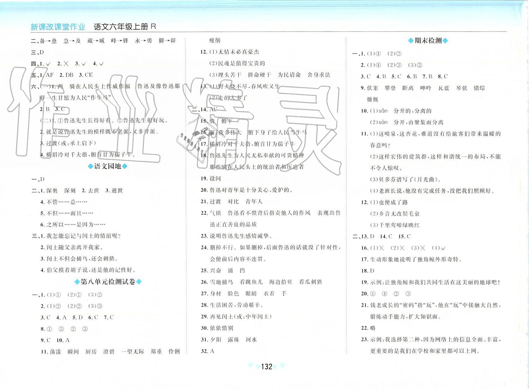Click the answer row 3. C 4. A 5. D 6. C 7. C
Screen dimensions: 529x390
click(77, 317)
